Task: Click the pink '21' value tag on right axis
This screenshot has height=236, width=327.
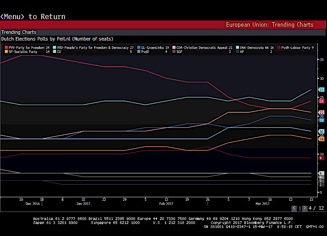Action: pyautogui.click(x=321, y=113)
